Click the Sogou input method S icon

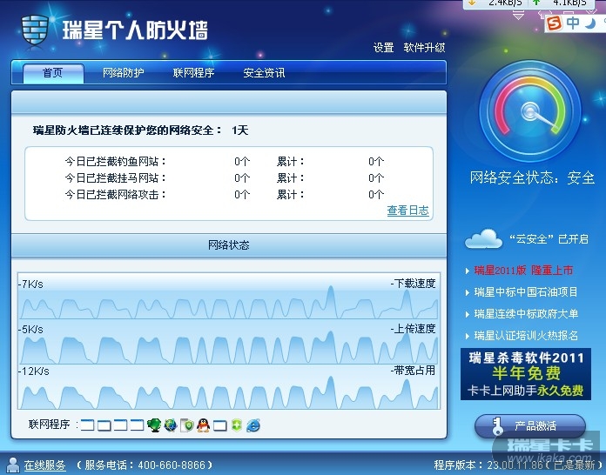[x=555, y=23]
